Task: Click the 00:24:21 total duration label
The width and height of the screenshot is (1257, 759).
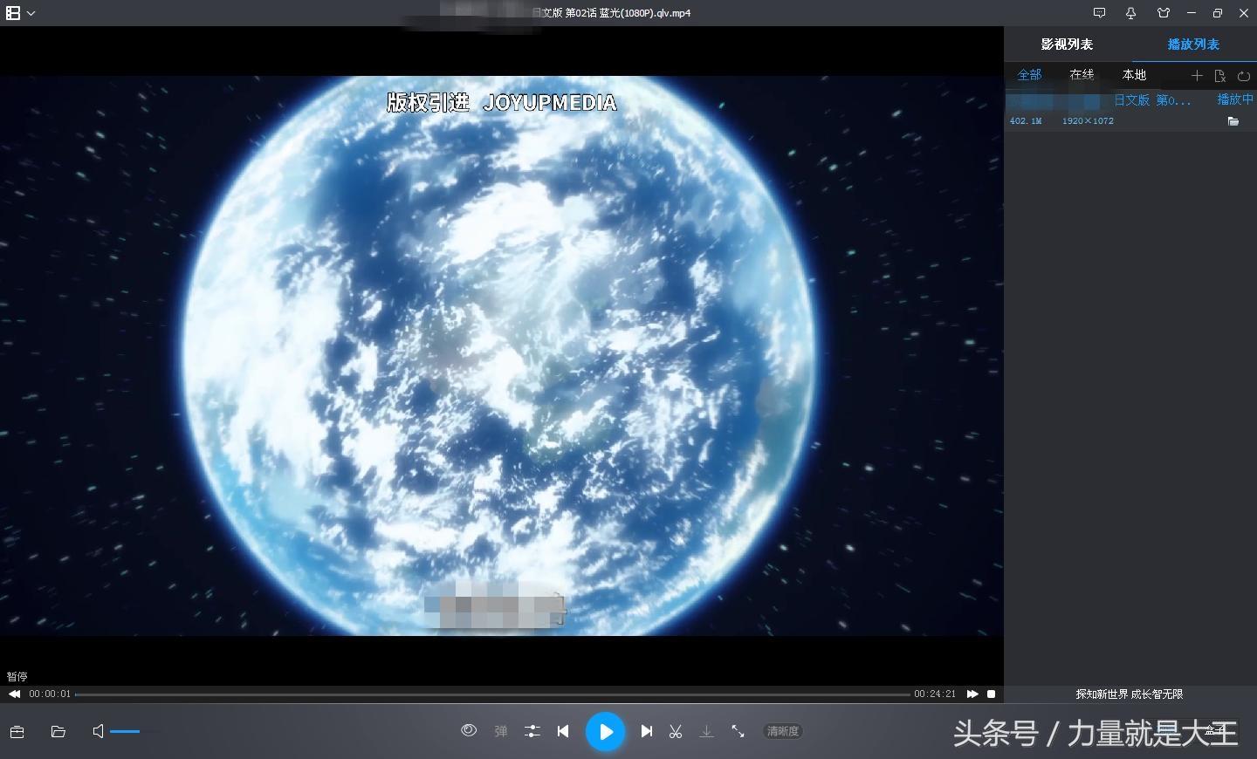Action: (x=935, y=694)
